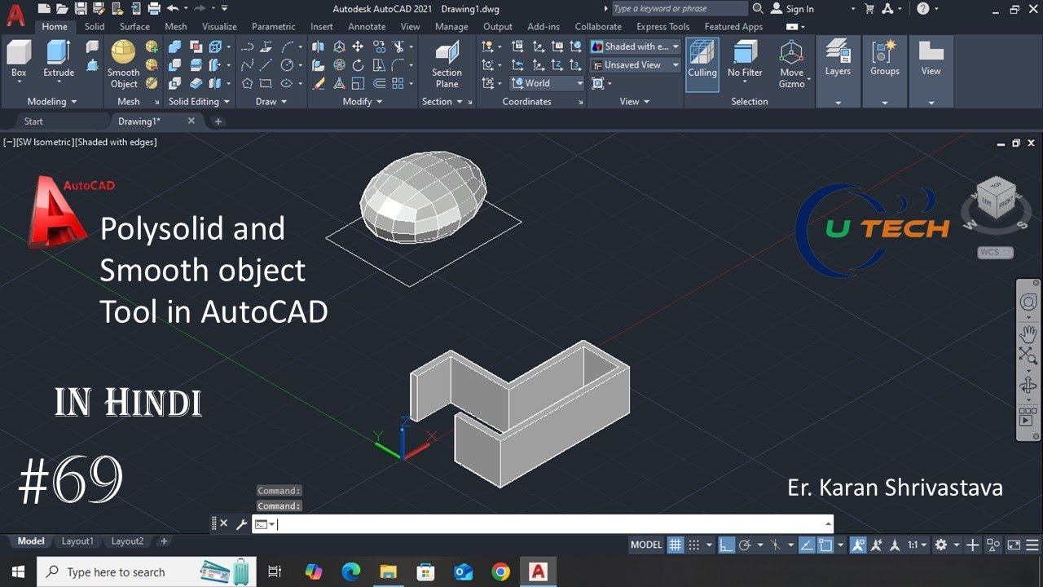Image resolution: width=1043 pixels, height=587 pixels.
Task: Open Google Chrome from the taskbar
Action: tap(500, 572)
